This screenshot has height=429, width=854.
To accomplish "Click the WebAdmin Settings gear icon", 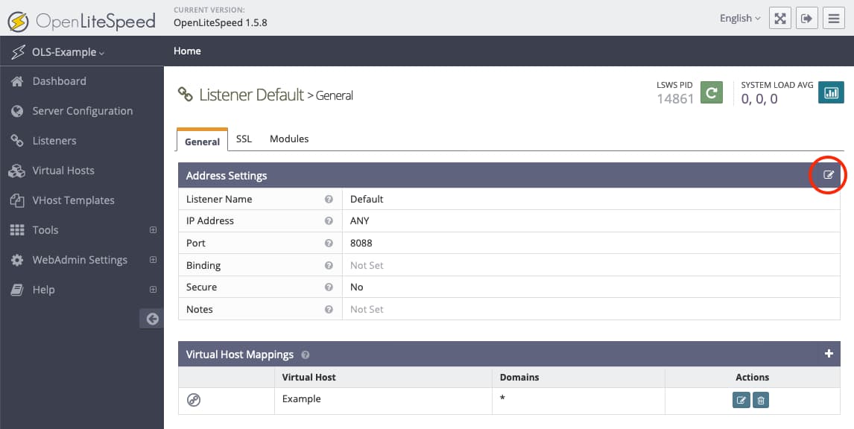I will pos(17,260).
